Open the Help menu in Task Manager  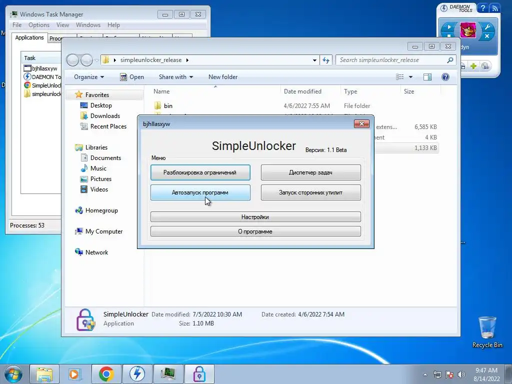113,25
